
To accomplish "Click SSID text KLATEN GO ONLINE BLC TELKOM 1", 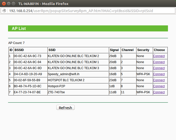I will point(73,62).
